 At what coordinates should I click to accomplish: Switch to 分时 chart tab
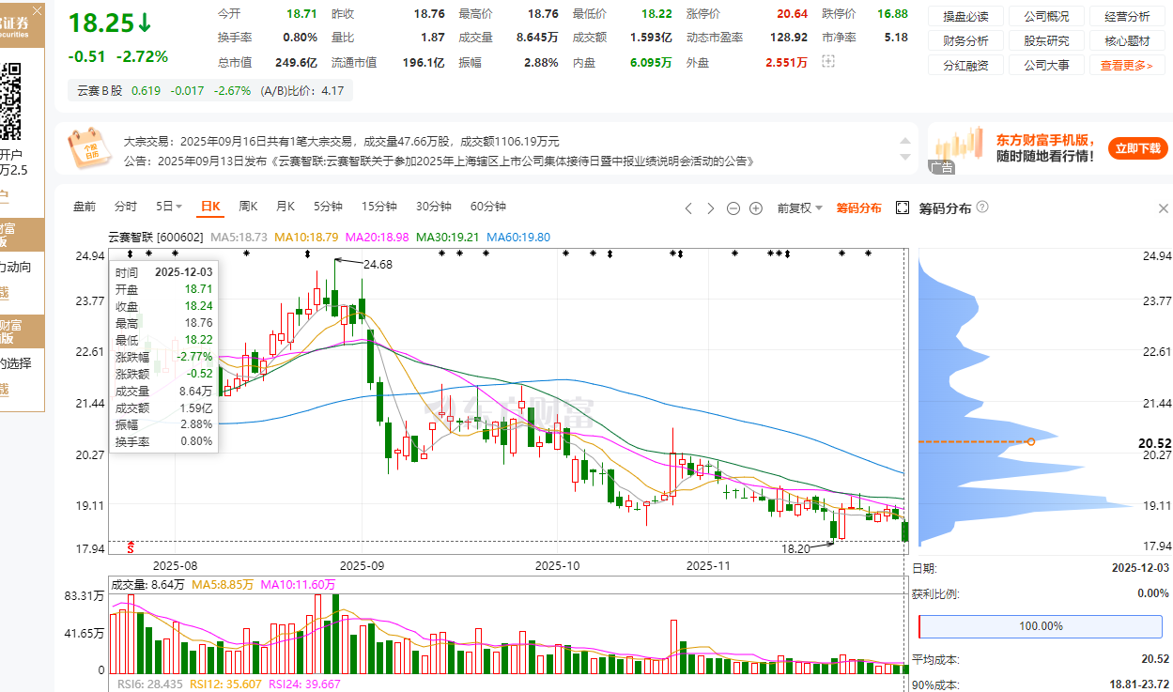(126, 207)
